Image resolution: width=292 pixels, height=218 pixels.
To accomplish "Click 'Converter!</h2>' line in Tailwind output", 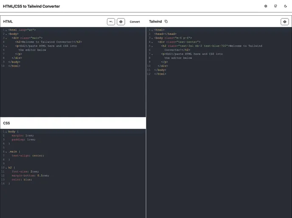I will 177,50.
